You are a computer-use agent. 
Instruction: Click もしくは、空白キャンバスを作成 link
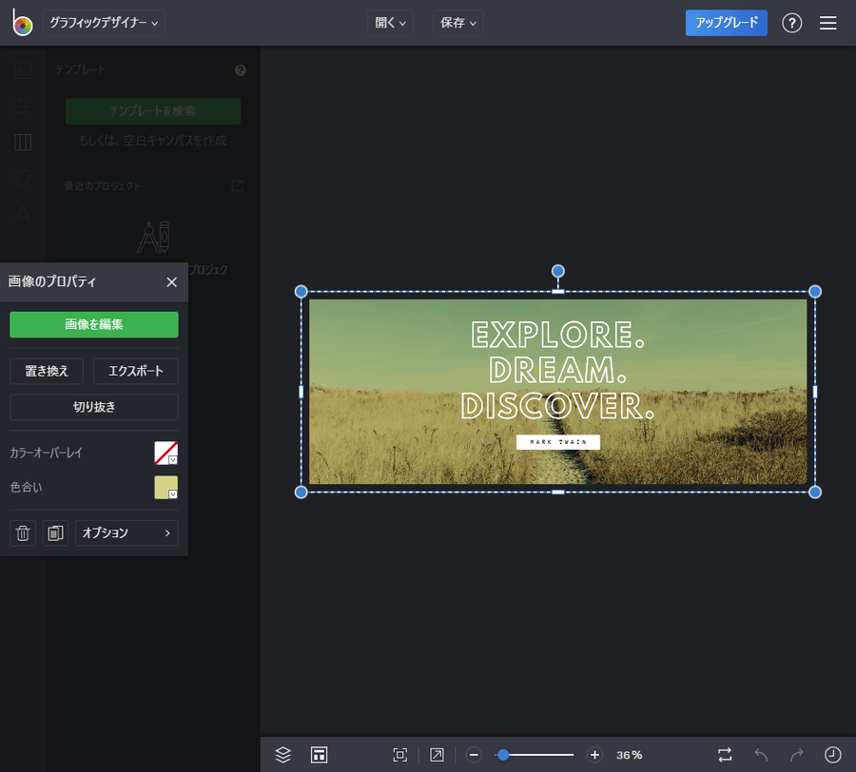tap(153, 141)
